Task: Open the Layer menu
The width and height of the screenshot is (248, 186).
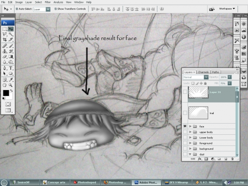Action: [29, 2]
